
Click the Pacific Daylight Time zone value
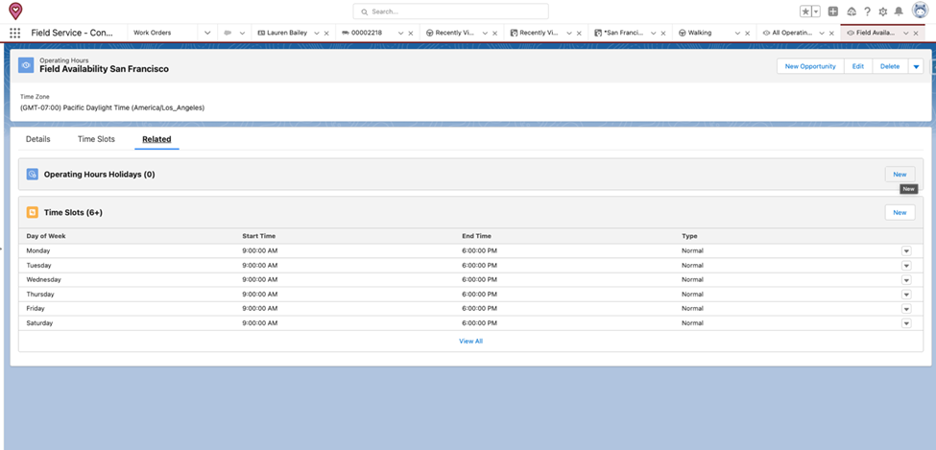112,108
